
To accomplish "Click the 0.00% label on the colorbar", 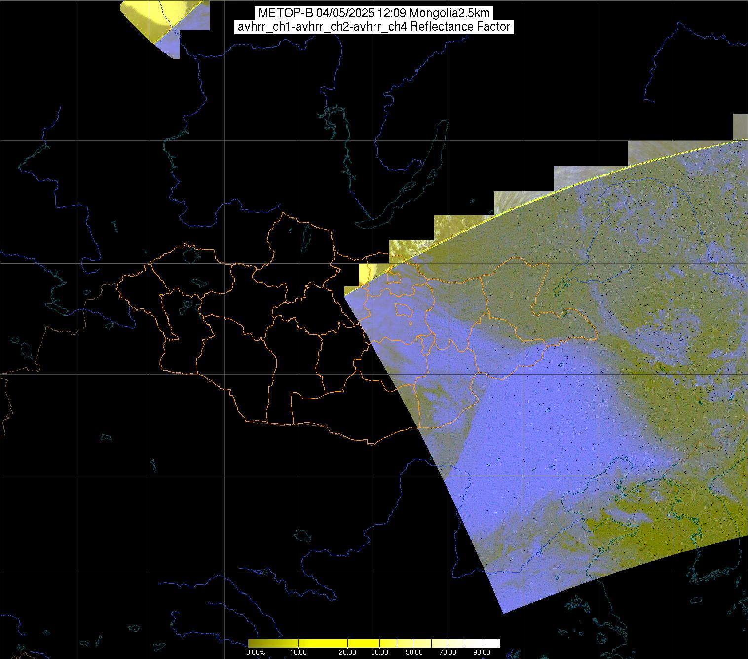I will click(255, 652).
